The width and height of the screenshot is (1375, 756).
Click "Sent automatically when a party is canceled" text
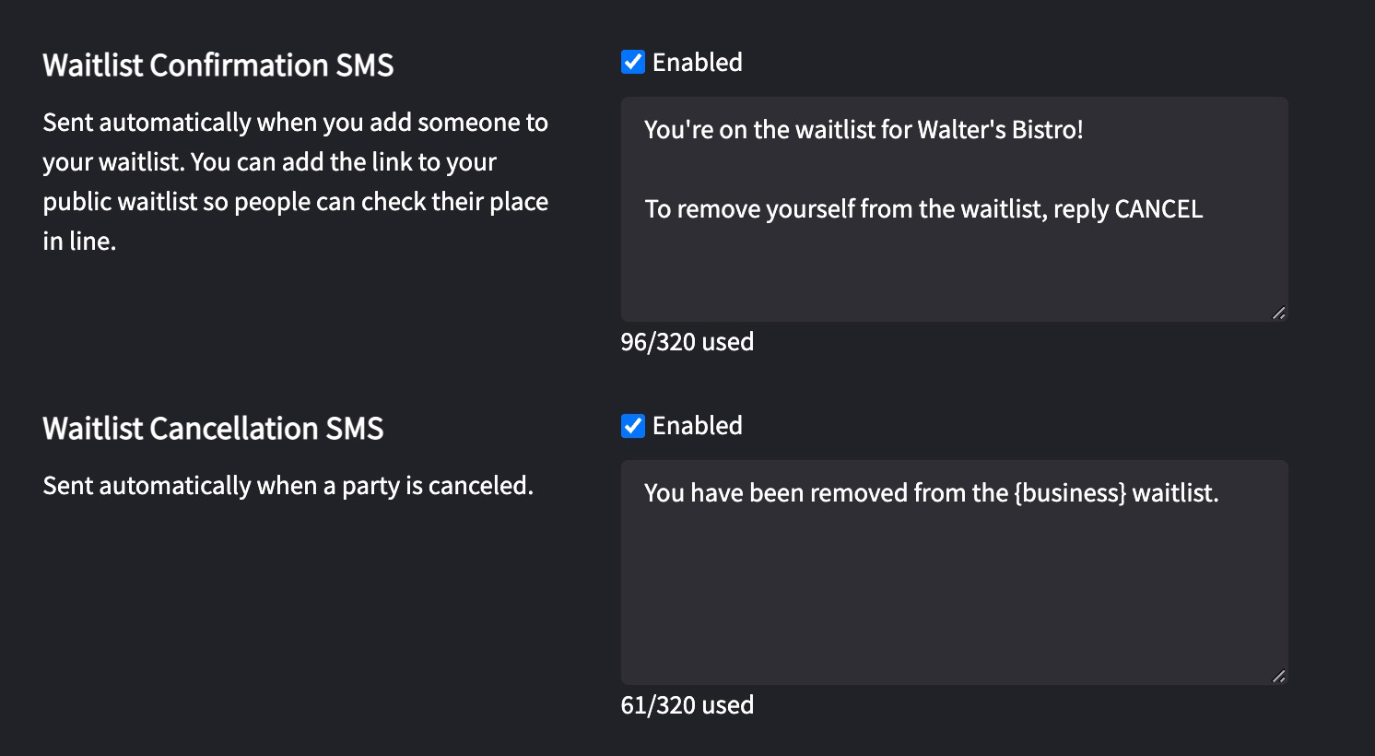(288, 486)
